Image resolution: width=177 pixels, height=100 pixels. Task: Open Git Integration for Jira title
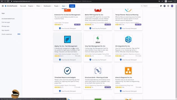[x=123, y=46]
